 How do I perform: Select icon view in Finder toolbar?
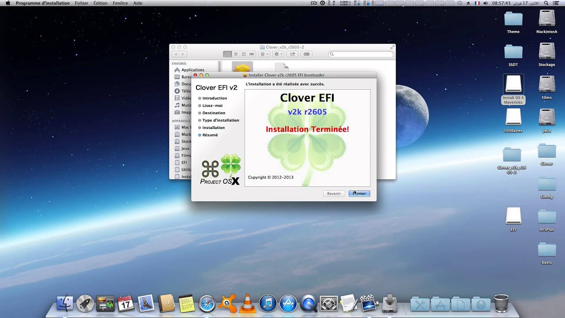click(x=227, y=54)
